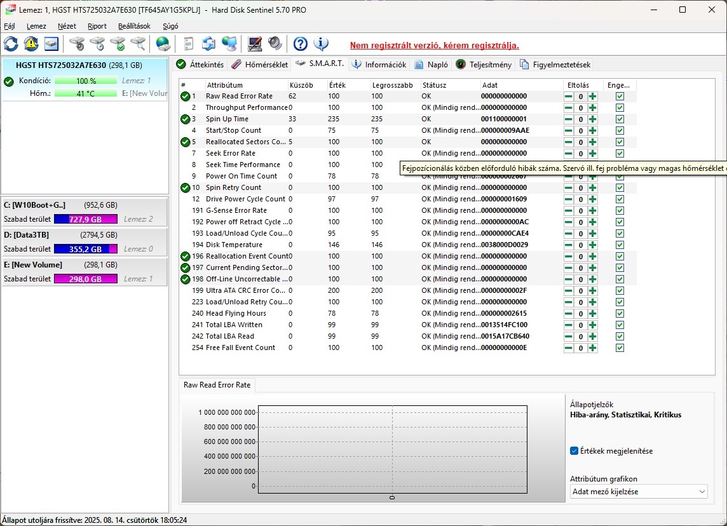Screen dimensions: 727x526
Task: Toggle the Reallocation Event Count checkbox
Action: coord(620,256)
